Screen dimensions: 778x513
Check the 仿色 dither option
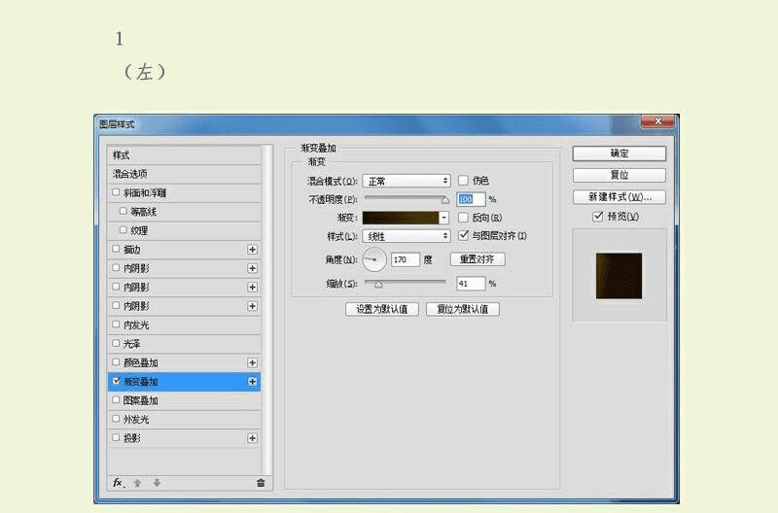463,181
